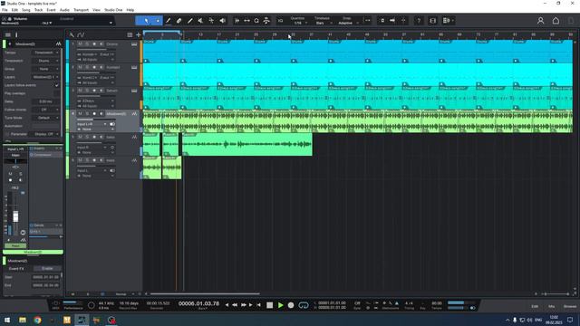The image size is (580, 326).
Task: Select the Mute tool with crossed speaker
Action: pyautogui.click(x=200, y=21)
